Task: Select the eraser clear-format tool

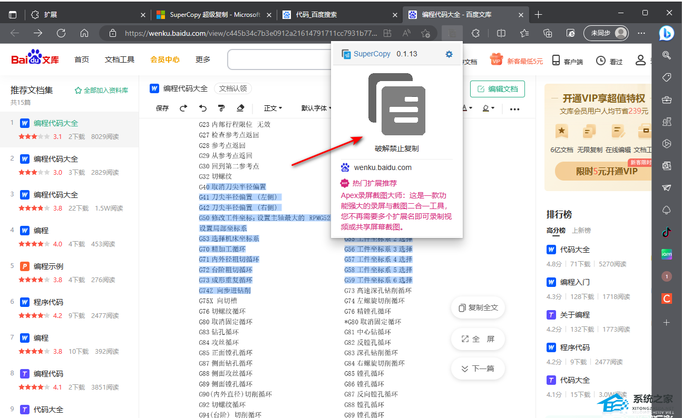Action: pyautogui.click(x=240, y=108)
